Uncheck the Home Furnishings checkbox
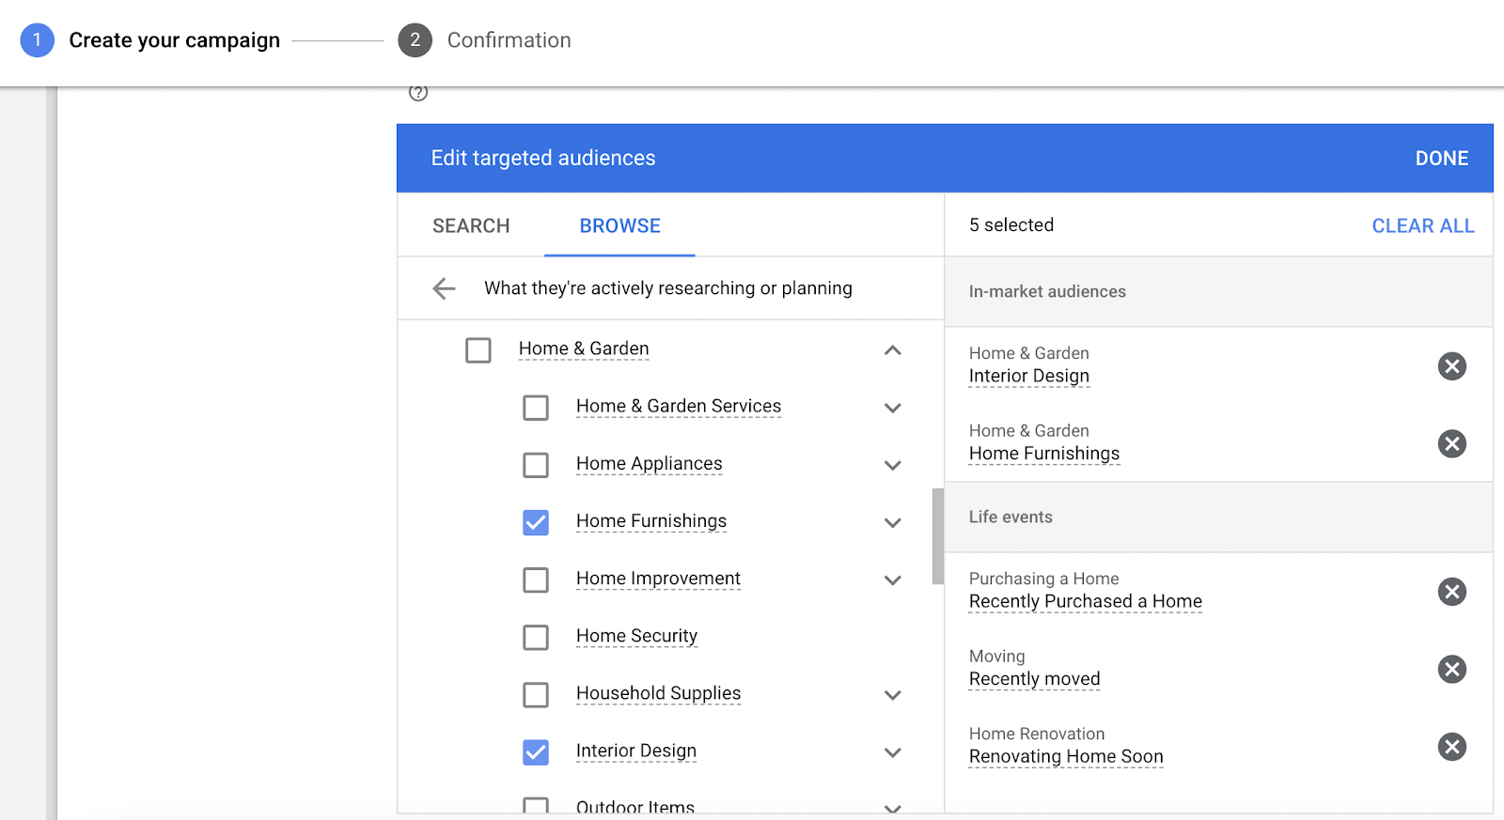Screen dimensions: 1504x820 [536, 522]
